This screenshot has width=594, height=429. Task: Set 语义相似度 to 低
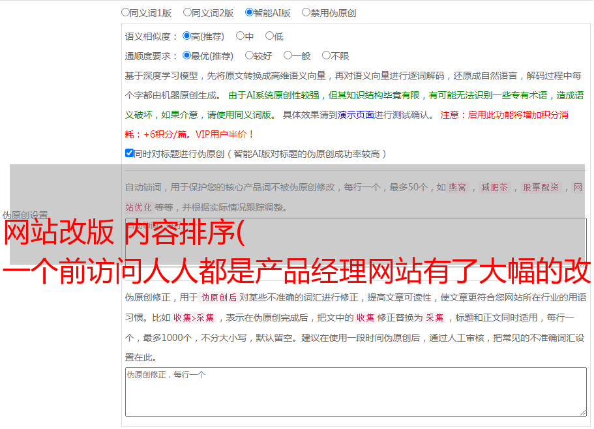[x=269, y=36]
